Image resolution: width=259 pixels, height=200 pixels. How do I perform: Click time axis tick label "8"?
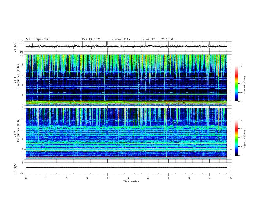[189, 178]
